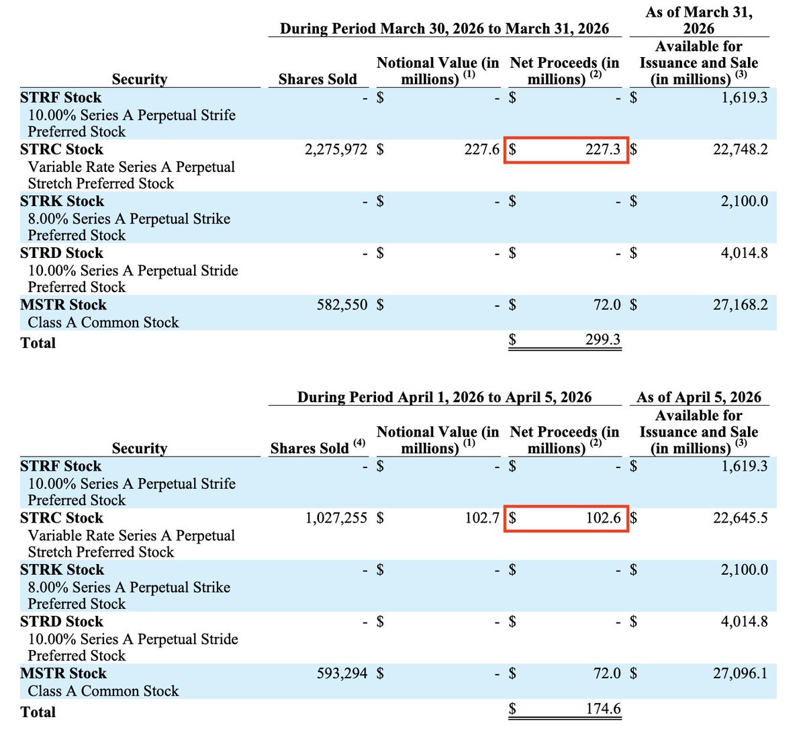Select first table total 299.3
The height and width of the screenshot is (736, 805).
tap(603, 340)
